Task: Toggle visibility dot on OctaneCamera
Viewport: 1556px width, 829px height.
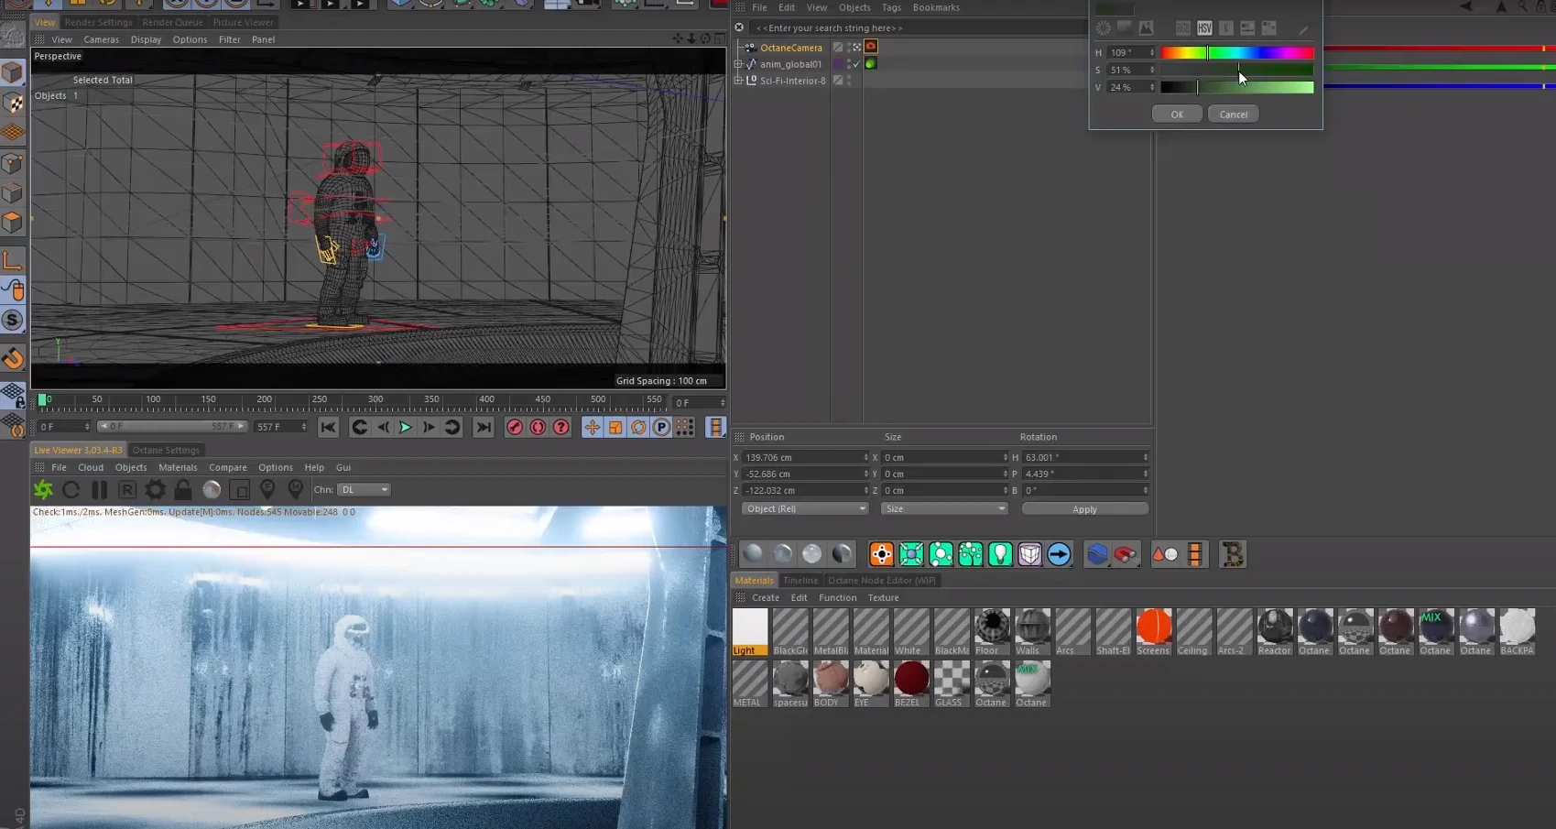Action: (x=849, y=44)
